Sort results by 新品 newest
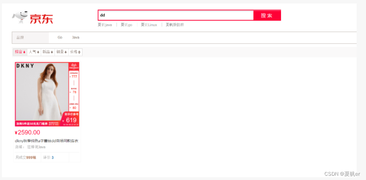This screenshot has width=366, height=180. (48, 52)
